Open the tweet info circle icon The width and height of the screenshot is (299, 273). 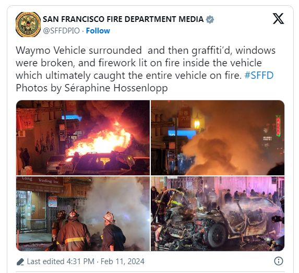point(279,261)
